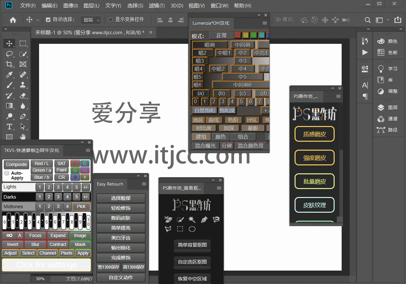
Task: Click the 简单背景抠图 button
Action: 192,245
